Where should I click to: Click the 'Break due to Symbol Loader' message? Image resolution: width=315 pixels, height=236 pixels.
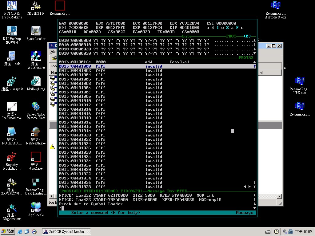tap(91, 204)
